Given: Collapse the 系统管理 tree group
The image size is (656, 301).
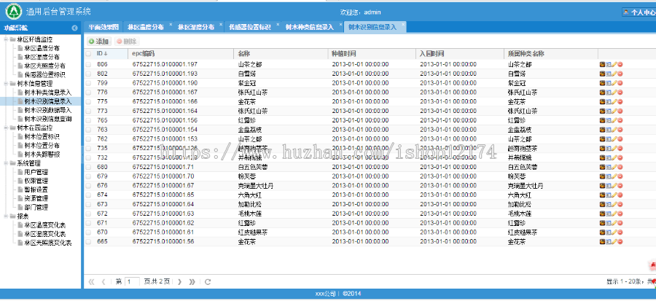Looking at the screenshot, I should (6, 163).
